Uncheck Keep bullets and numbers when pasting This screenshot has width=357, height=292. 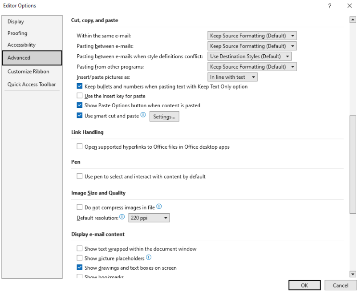click(x=79, y=86)
